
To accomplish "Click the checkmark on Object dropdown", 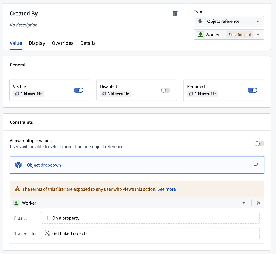I will pyautogui.click(x=256, y=165).
